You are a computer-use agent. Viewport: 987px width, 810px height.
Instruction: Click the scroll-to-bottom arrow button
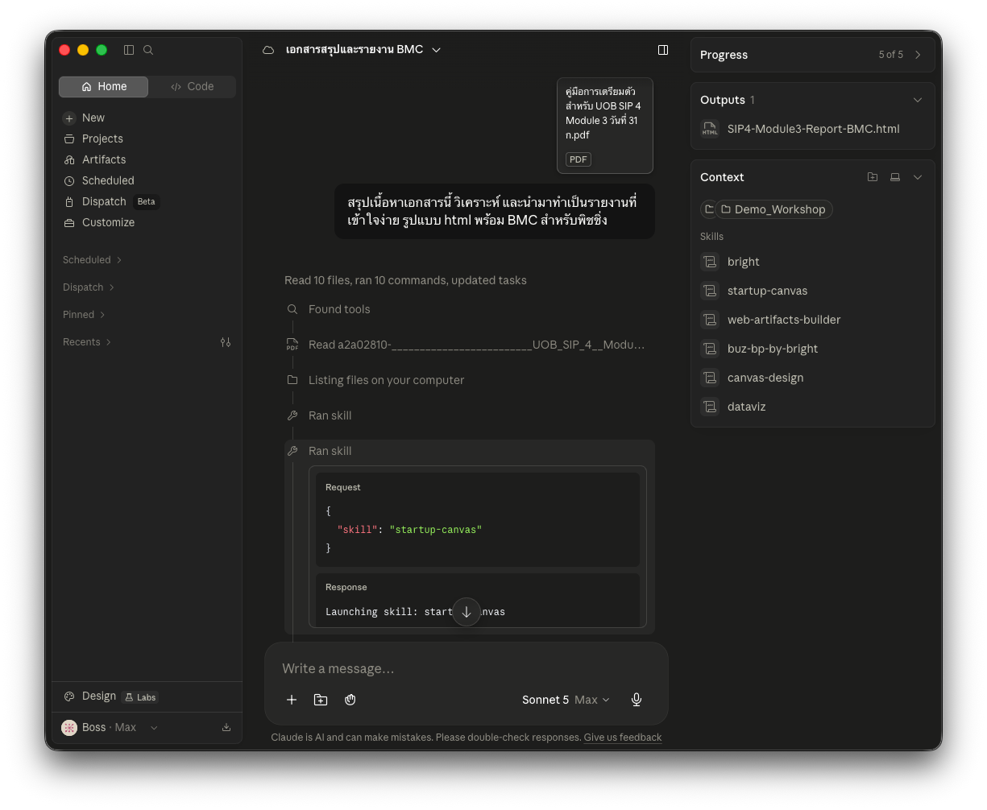pos(467,612)
